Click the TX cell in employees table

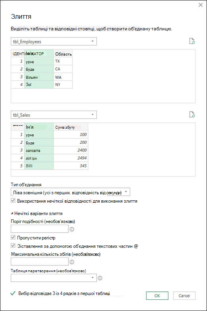tap(63, 61)
